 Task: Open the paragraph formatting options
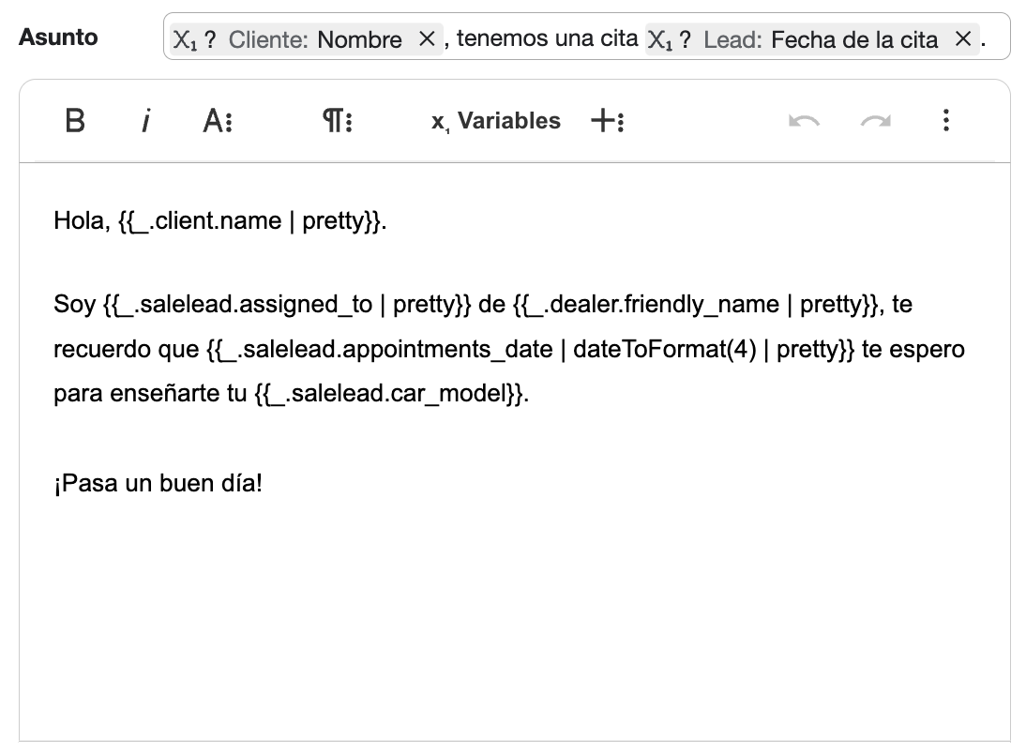click(x=337, y=121)
